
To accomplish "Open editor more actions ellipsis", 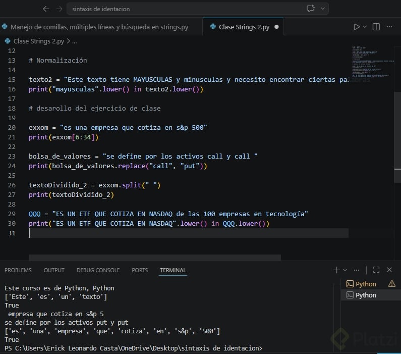I will (x=390, y=27).
